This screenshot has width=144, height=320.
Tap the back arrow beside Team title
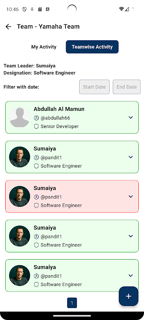(8, 26)
